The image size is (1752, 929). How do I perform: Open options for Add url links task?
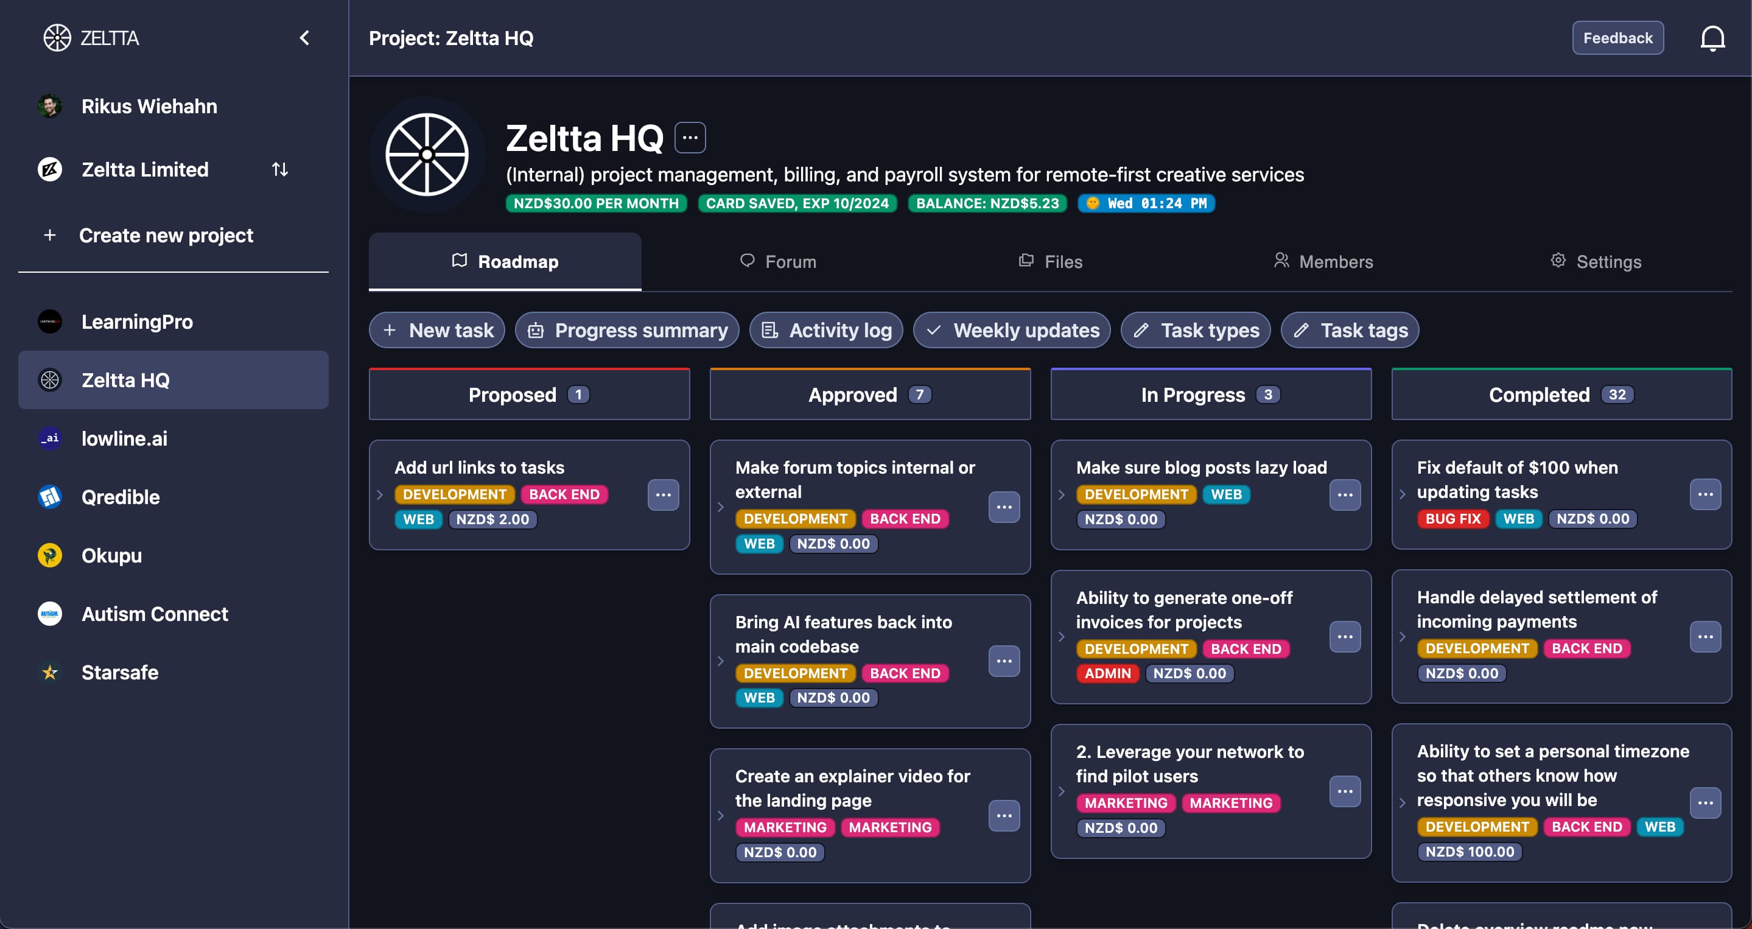tap(663, 494)
